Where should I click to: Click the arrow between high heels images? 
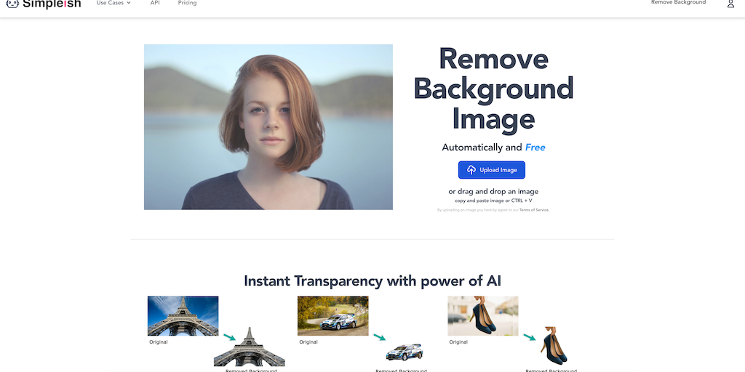[530, 337]
